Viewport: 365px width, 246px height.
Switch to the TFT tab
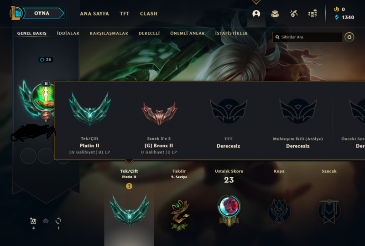click(x=124, y=14)
